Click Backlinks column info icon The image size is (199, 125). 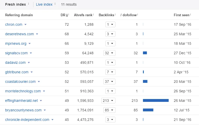(115, 15)
